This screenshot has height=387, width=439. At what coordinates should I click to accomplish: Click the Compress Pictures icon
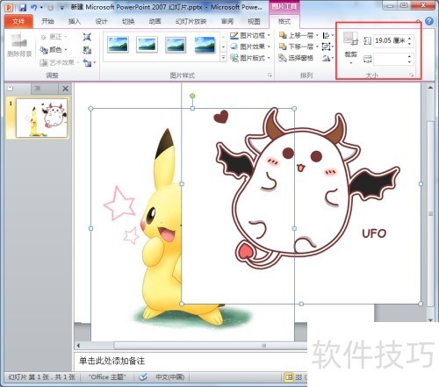pos(87,37)
